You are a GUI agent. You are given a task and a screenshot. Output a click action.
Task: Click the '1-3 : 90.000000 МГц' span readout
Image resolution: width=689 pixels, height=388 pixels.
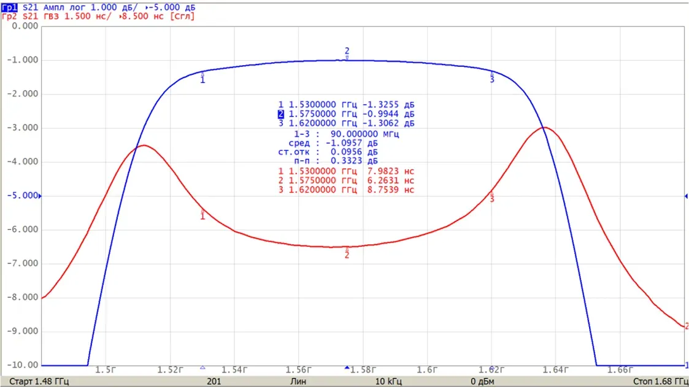tap(346, 134)
